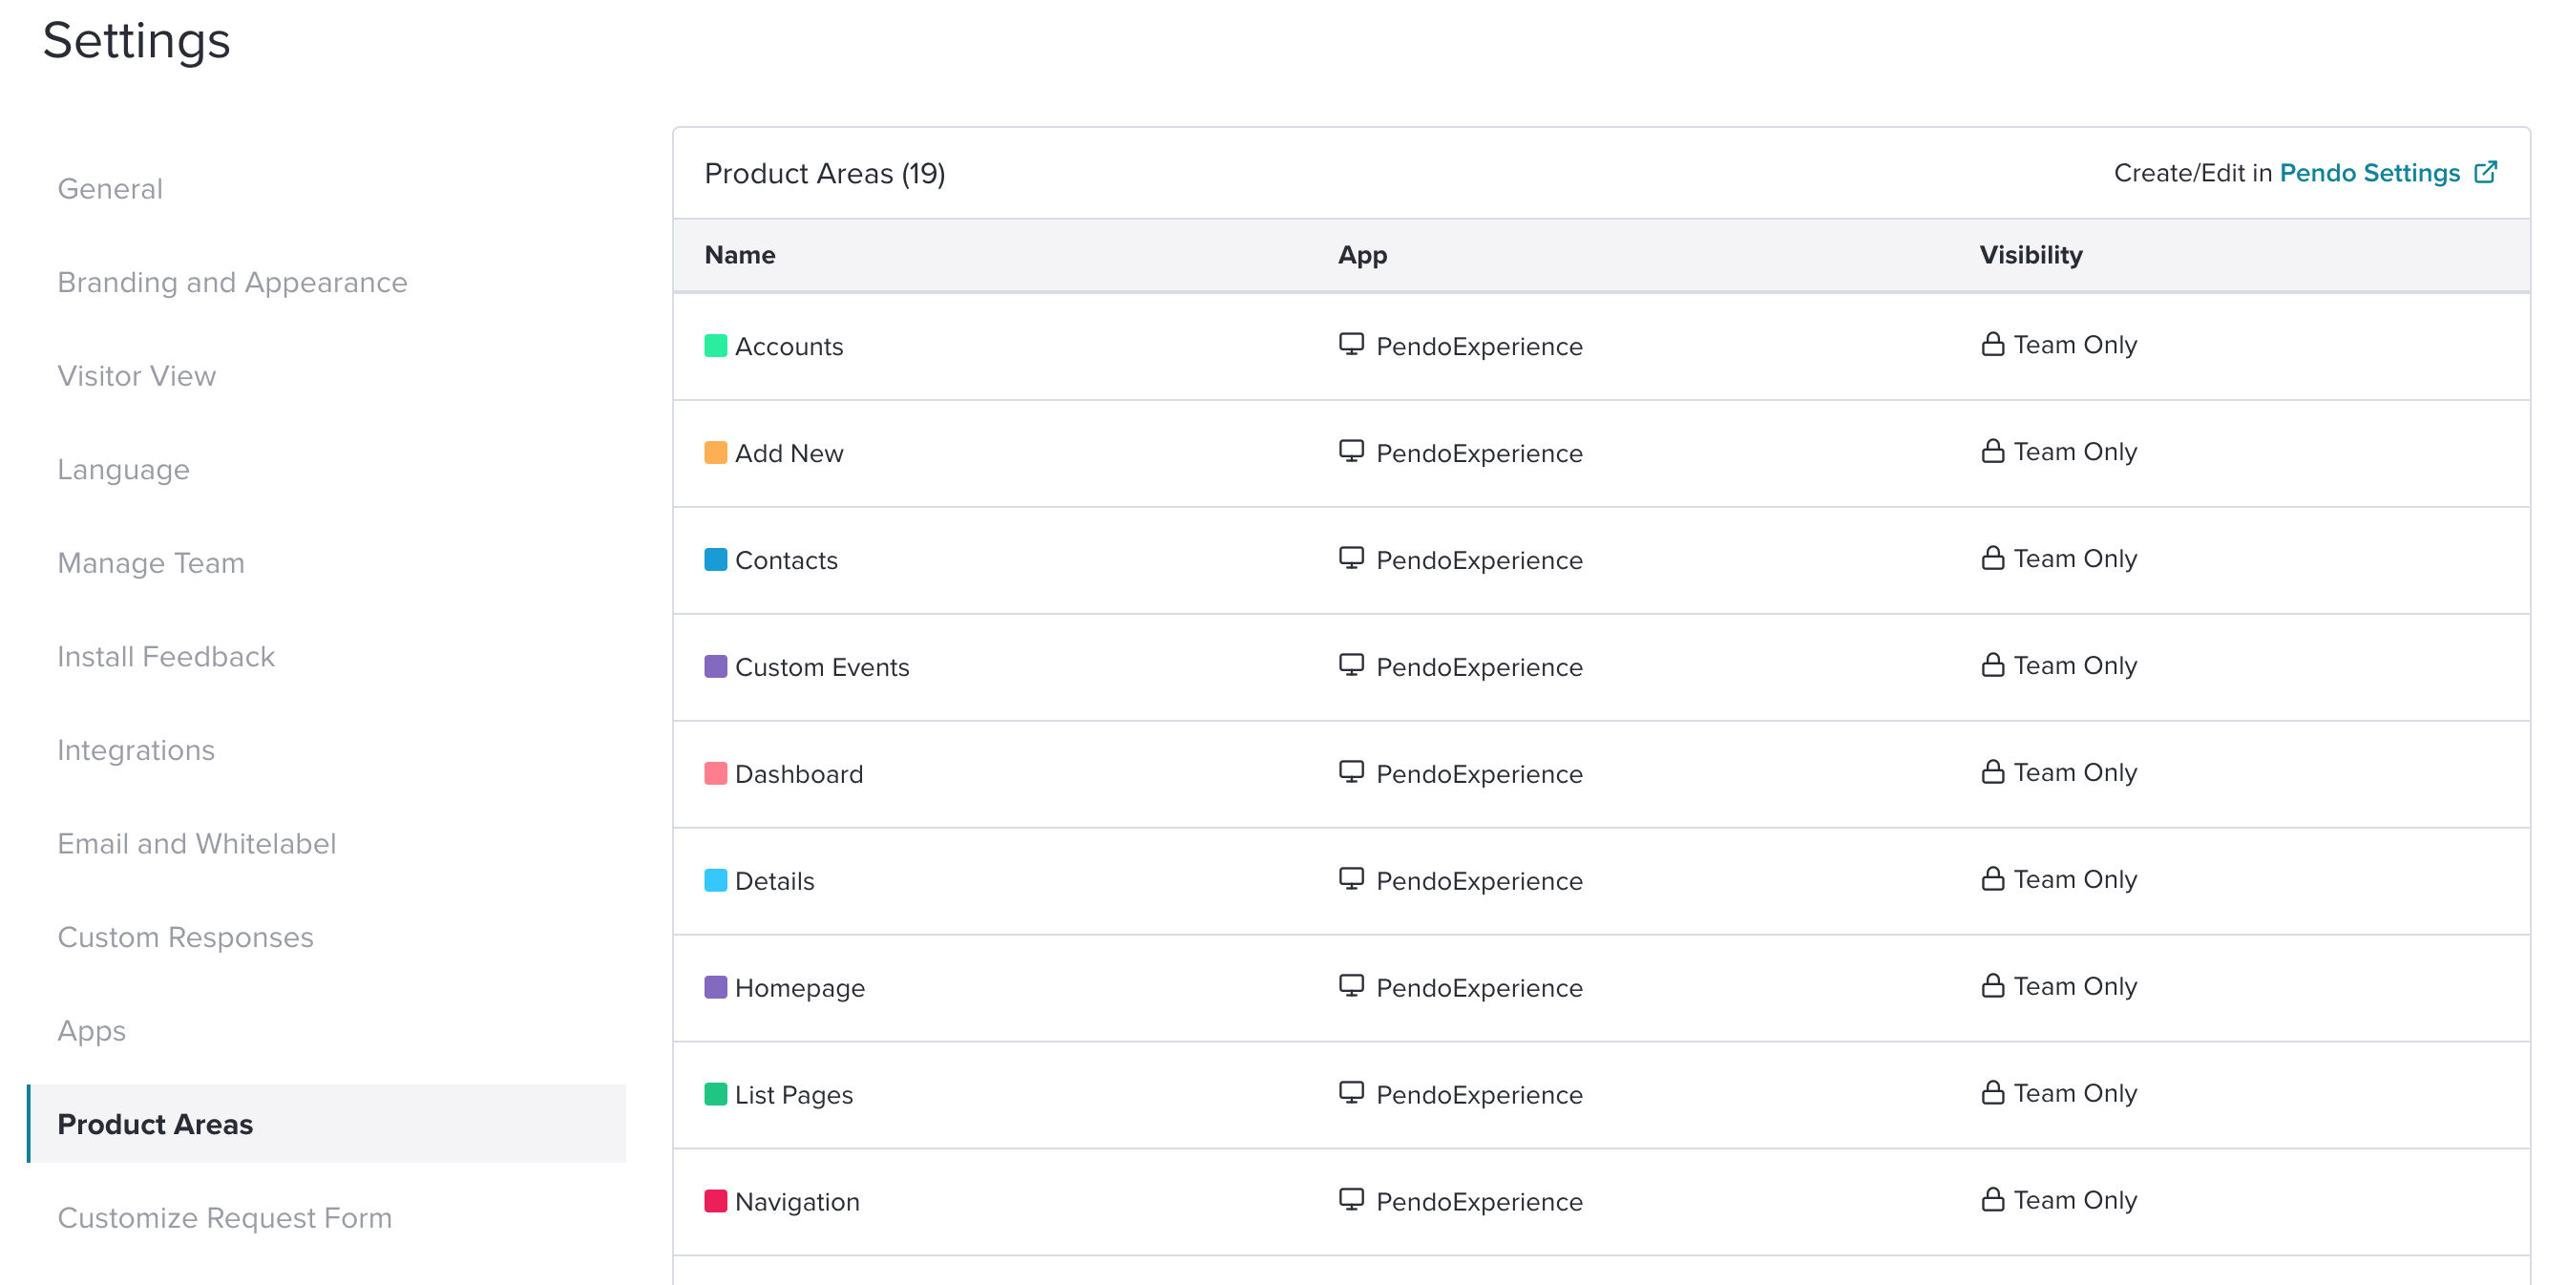The width and height of the screenshot is (2568, 1285).
Task: Select the Language settings item
Action: coord(122,470)
